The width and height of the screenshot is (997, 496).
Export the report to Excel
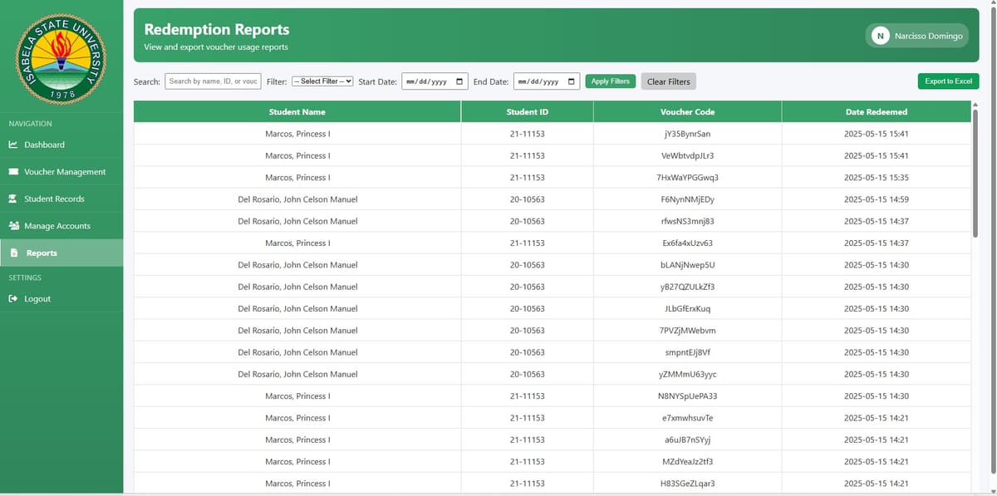(948, 81)
